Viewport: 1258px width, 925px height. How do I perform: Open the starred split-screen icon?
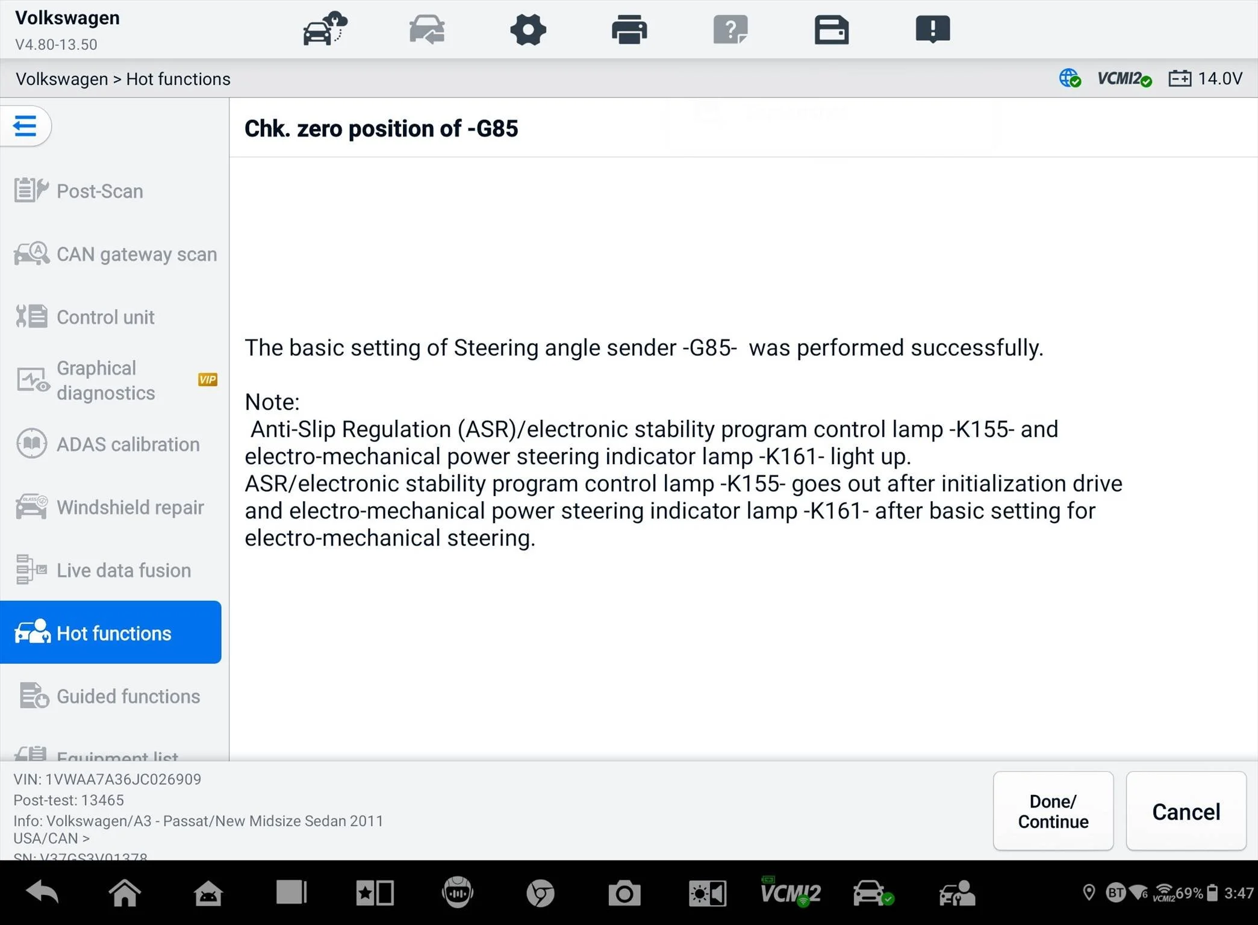tap(375, 892)
